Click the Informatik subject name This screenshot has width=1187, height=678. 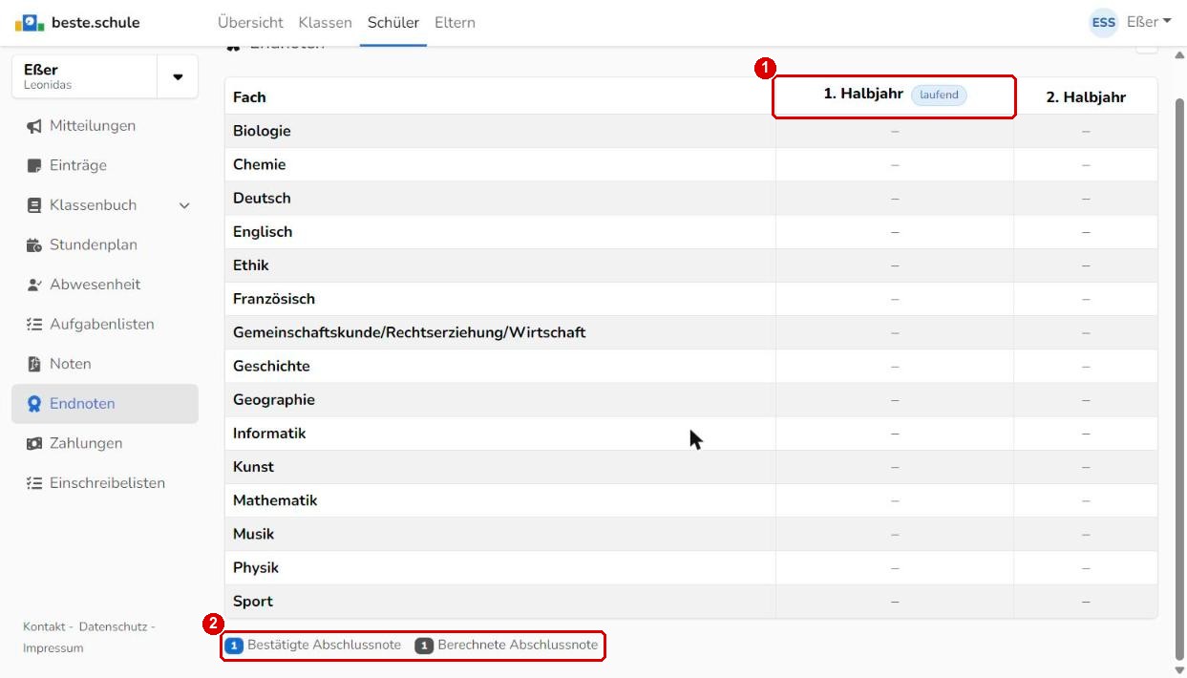[x=269, y=434]
